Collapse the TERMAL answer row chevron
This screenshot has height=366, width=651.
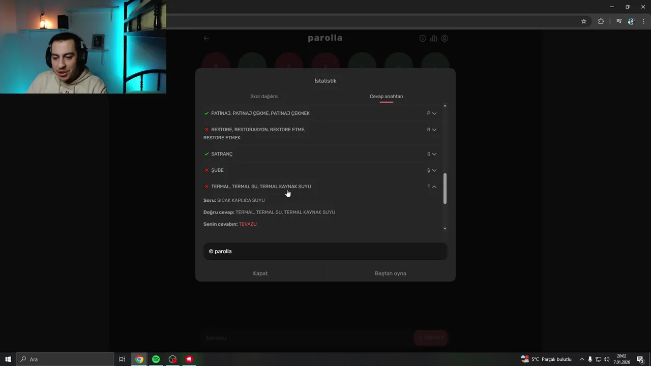[434, 187]
